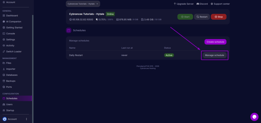Click the Schedules calendar icon in sidebar

tap(4, 98)
